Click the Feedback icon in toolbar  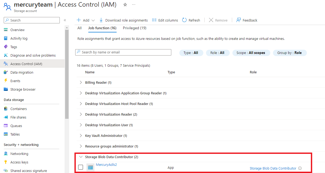(239, 20)
